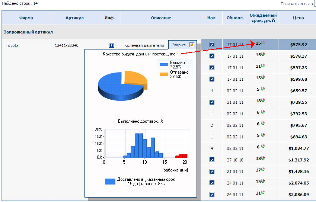
Task: Click date 31.01.11 in the update column
Action: point(235,102)
